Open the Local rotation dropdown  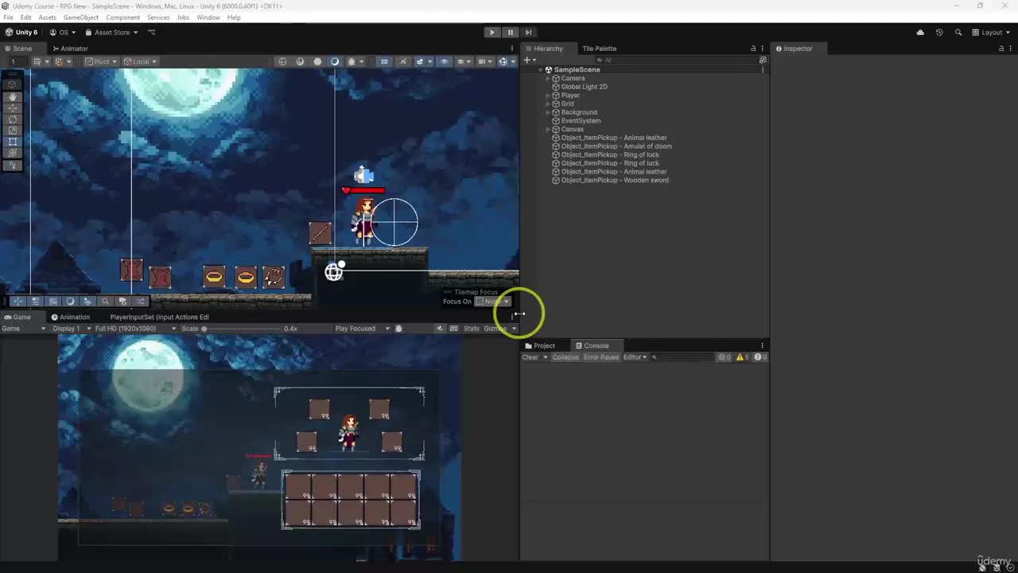point(141,61)
